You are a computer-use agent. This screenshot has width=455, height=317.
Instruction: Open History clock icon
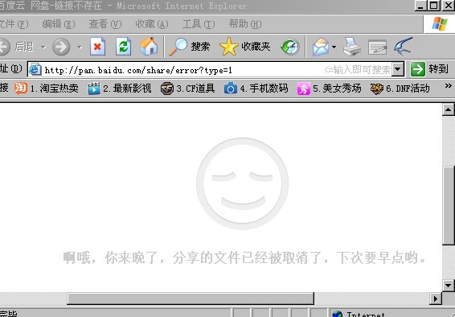tap(290, 47)
